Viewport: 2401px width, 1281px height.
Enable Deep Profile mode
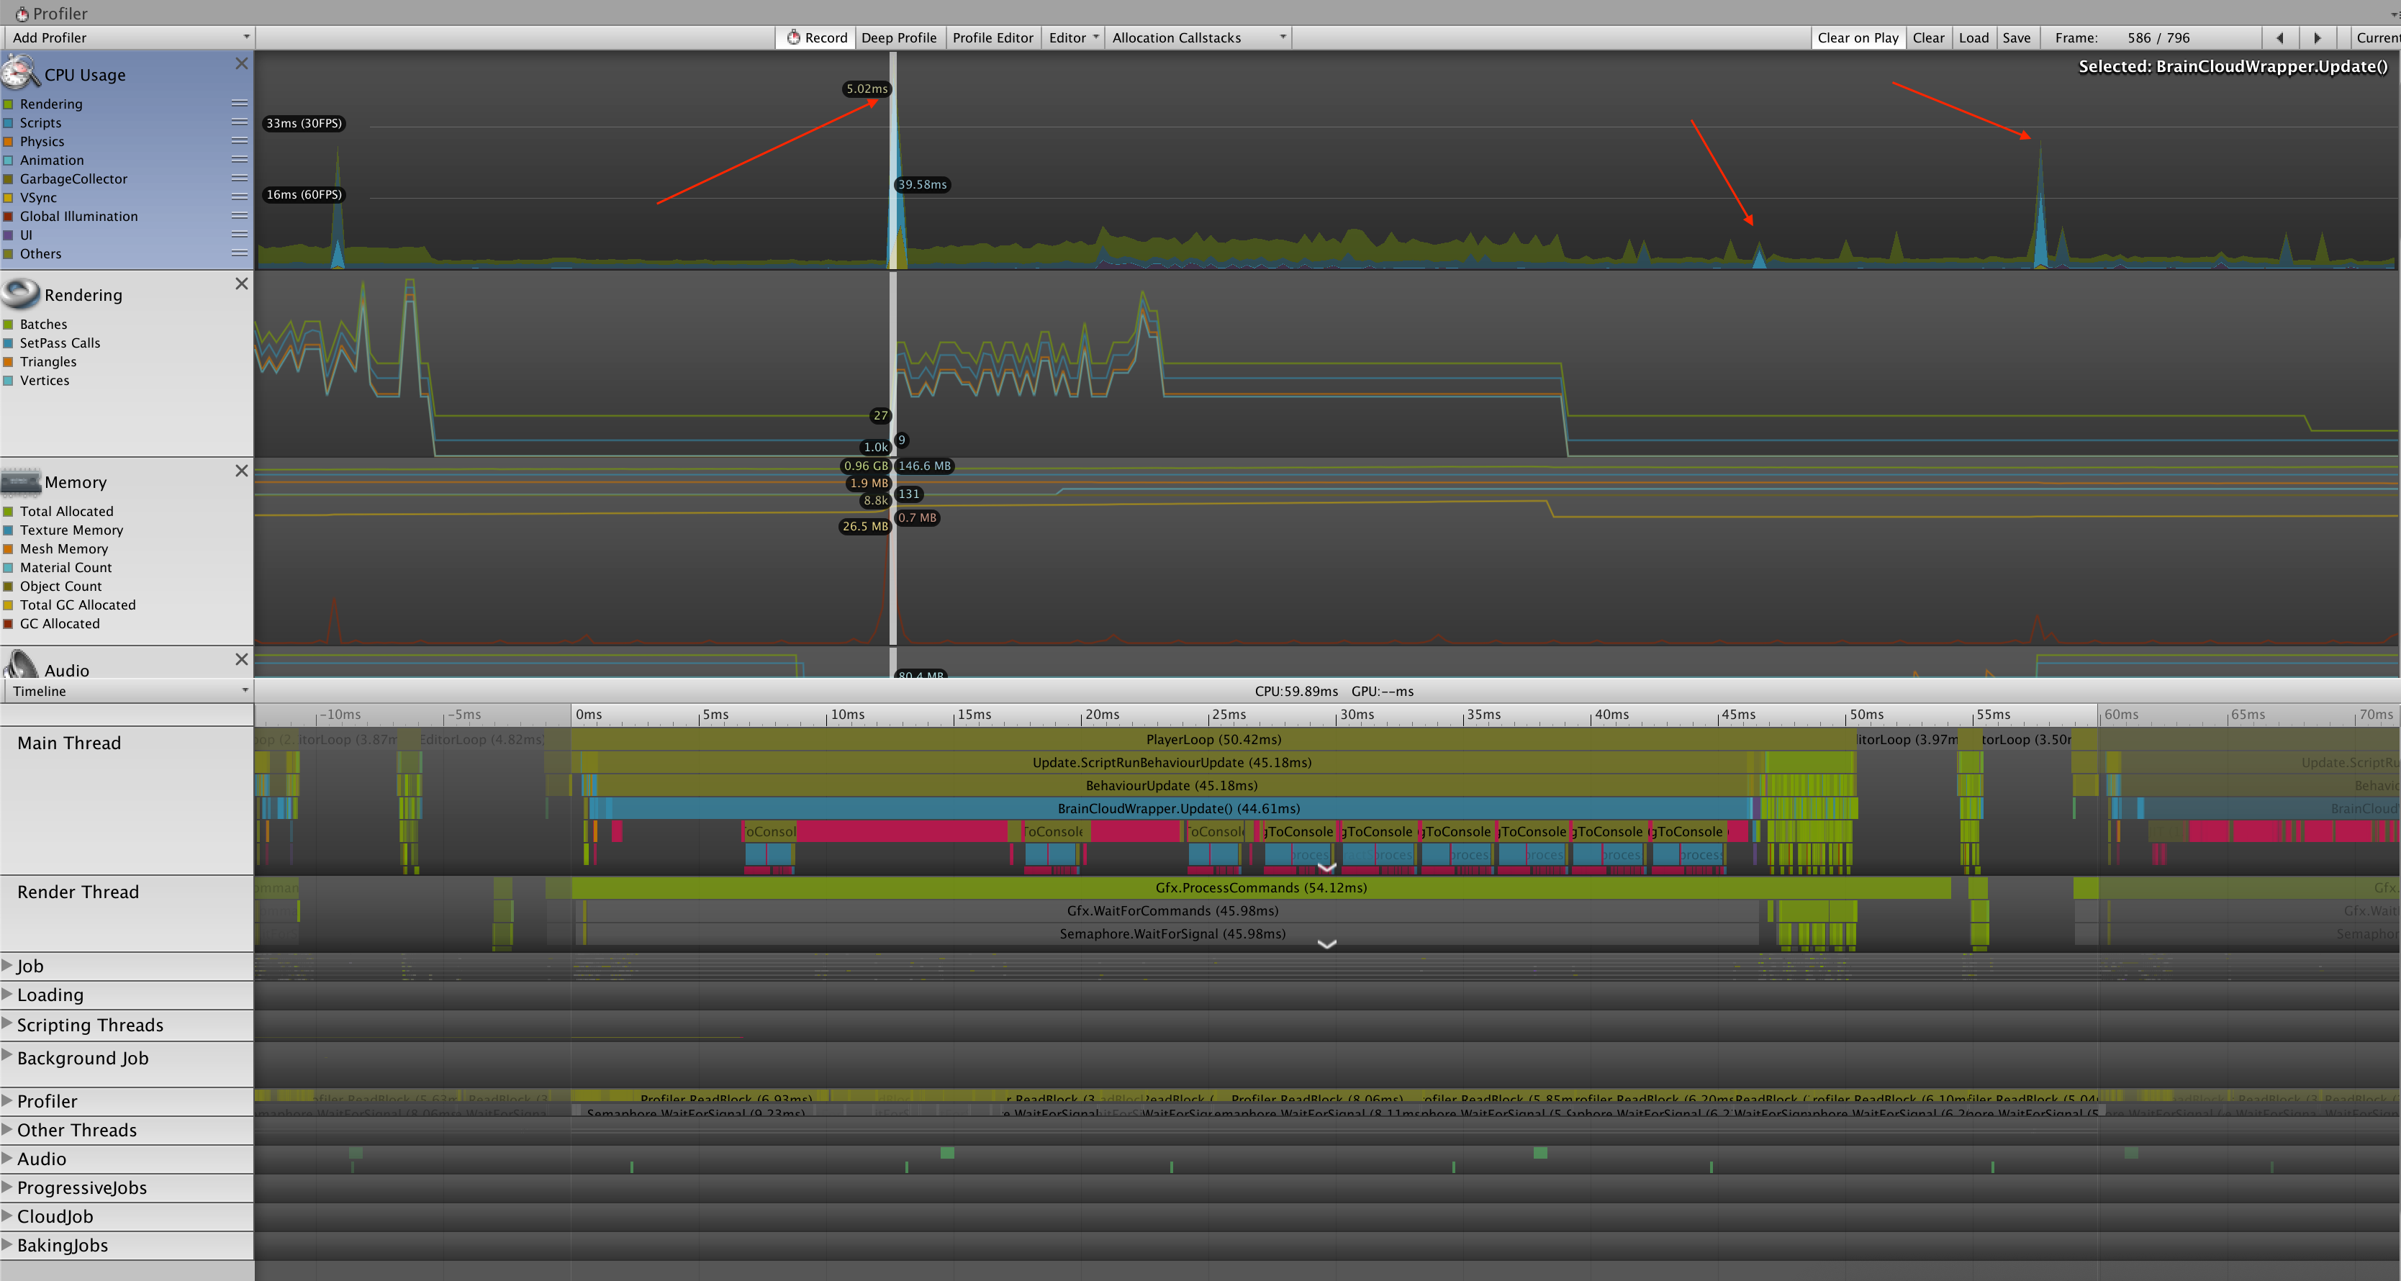tap(898, 38)
